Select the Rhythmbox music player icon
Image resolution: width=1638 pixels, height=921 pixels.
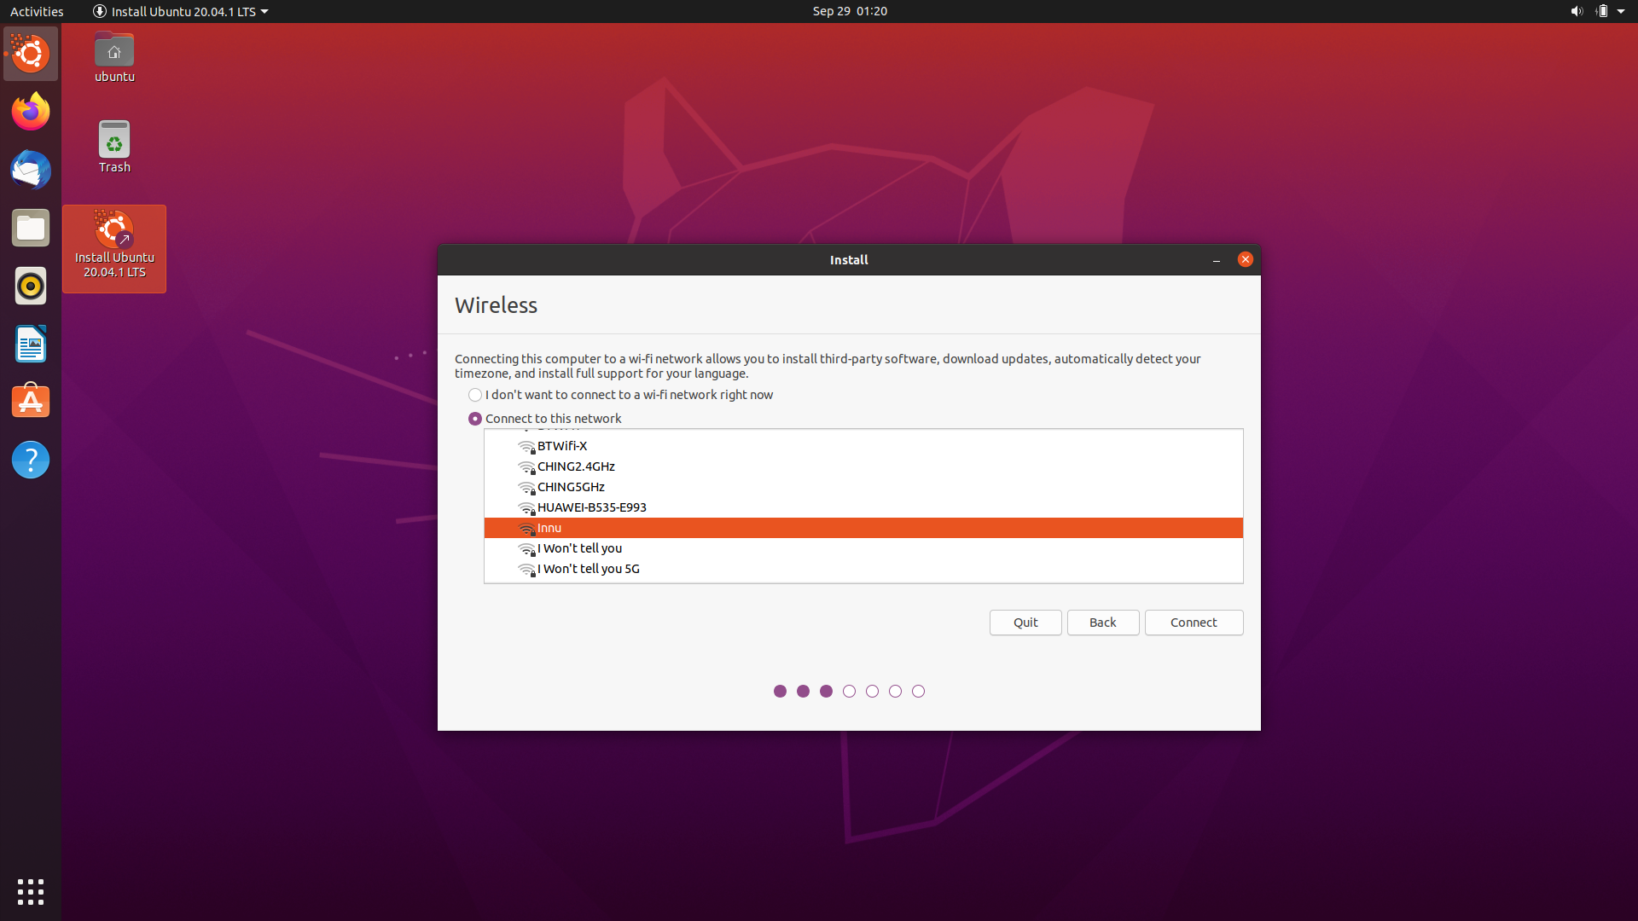tap(31, 286)
